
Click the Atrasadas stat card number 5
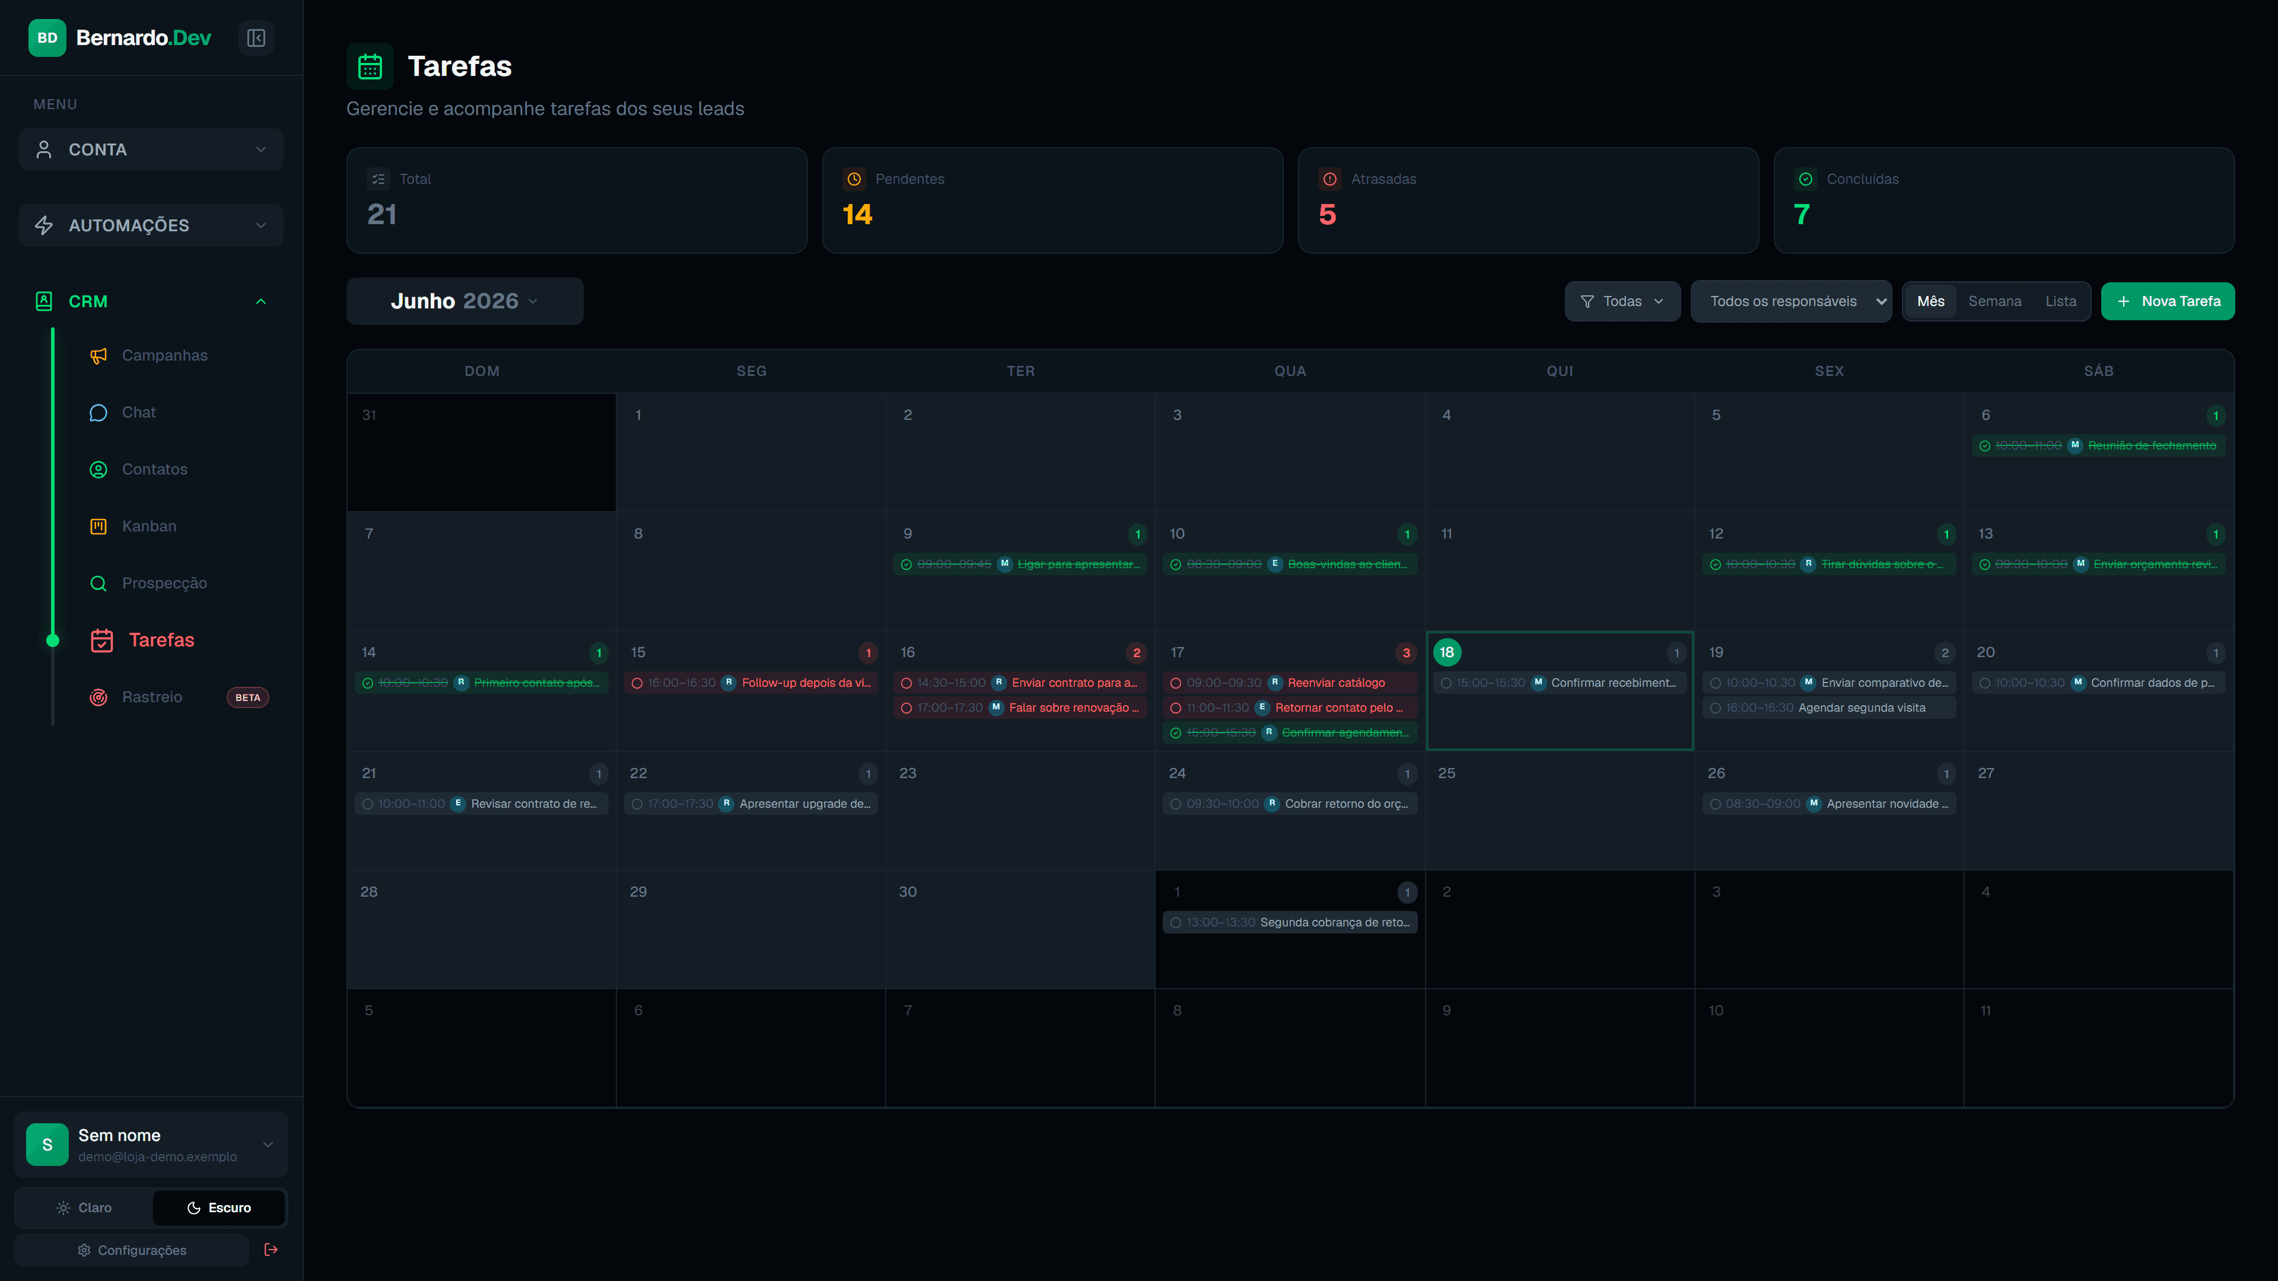1328,214
